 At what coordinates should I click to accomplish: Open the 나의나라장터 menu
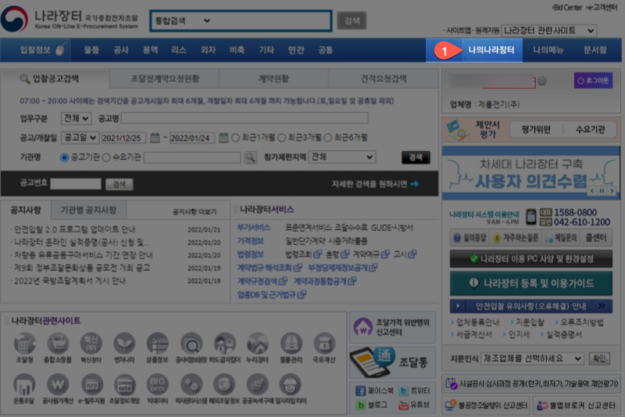[491, 50]
